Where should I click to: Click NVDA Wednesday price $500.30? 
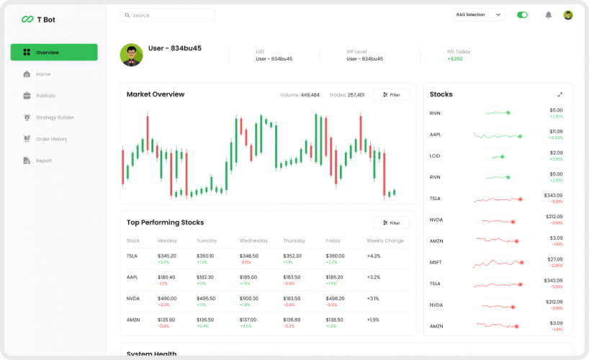click(x=248, y=298)
